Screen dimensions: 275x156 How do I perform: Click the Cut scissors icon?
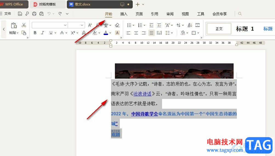24,25
